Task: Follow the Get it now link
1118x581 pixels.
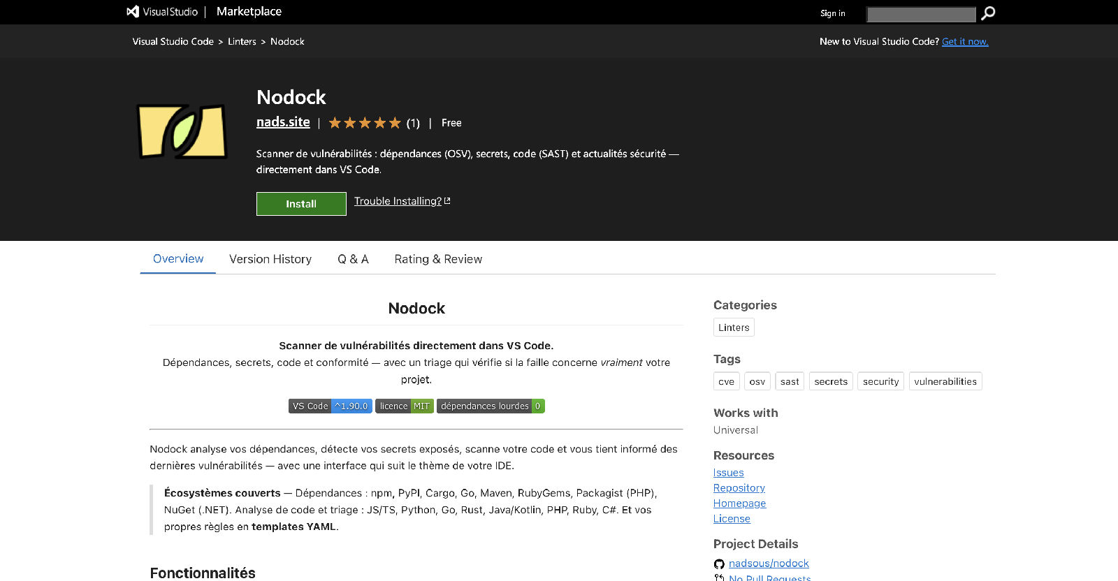Action: (x=965, y=41)
